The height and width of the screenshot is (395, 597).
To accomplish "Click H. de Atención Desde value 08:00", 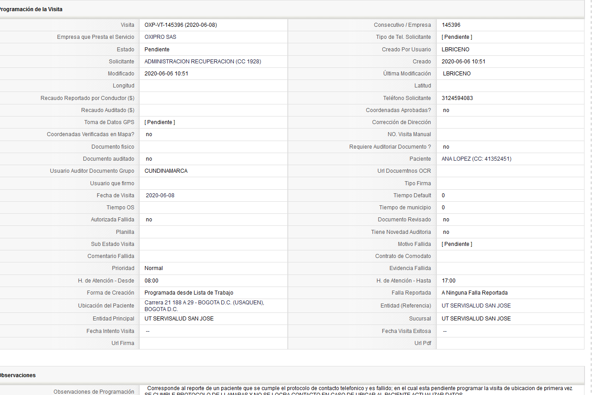I will (151, 281).
